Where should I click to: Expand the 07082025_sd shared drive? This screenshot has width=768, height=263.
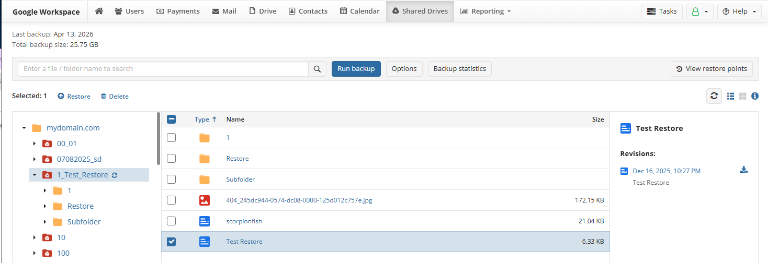[35, 159]
